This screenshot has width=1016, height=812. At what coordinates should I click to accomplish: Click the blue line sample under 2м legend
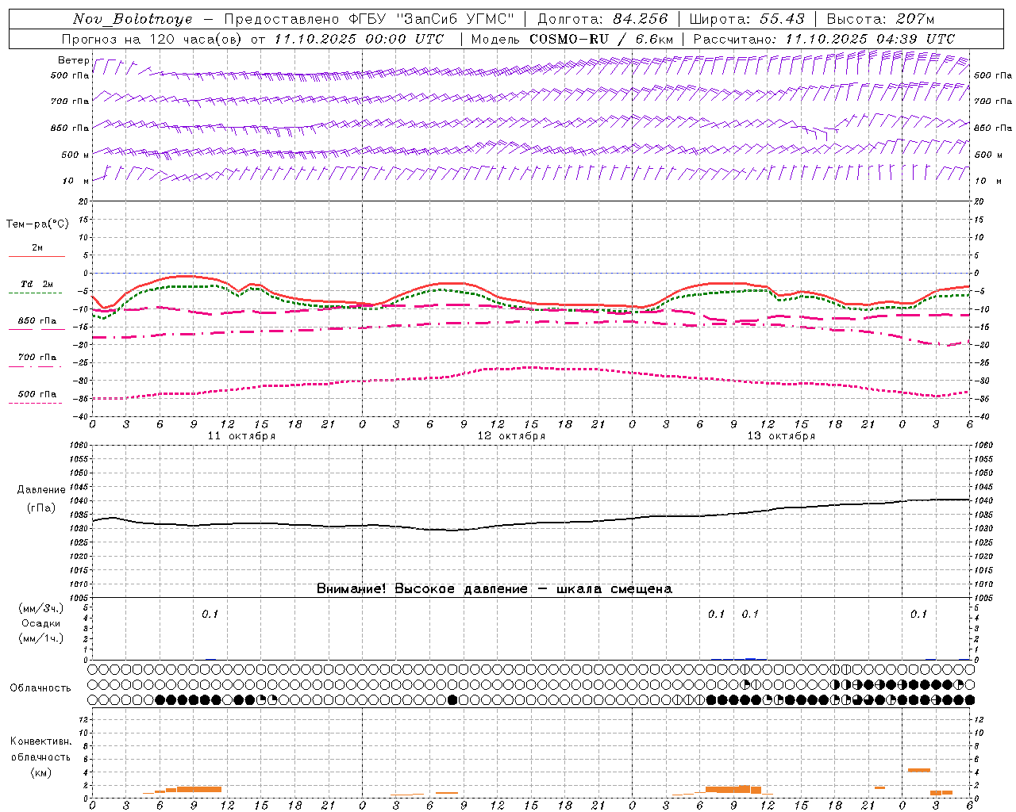37,256
